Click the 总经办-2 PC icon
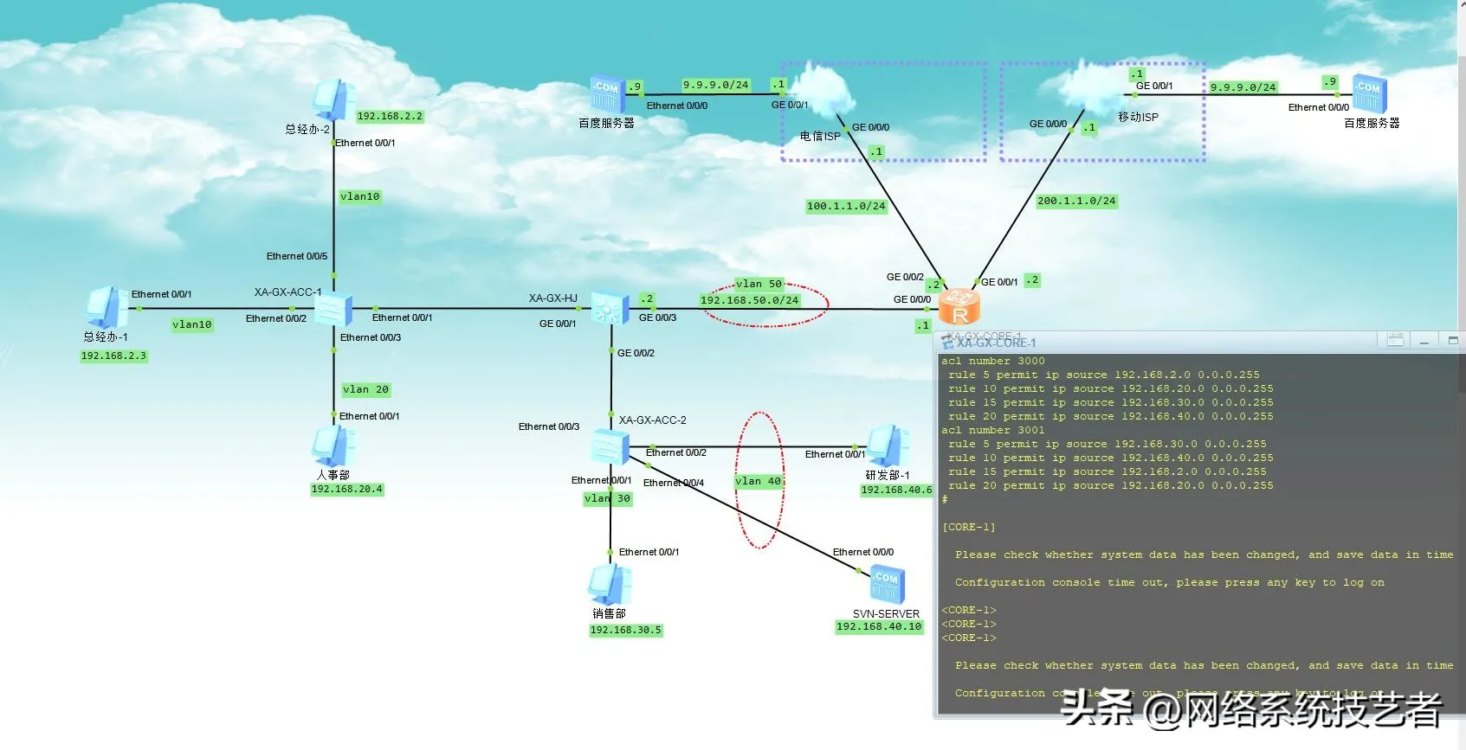 (333, 100)
